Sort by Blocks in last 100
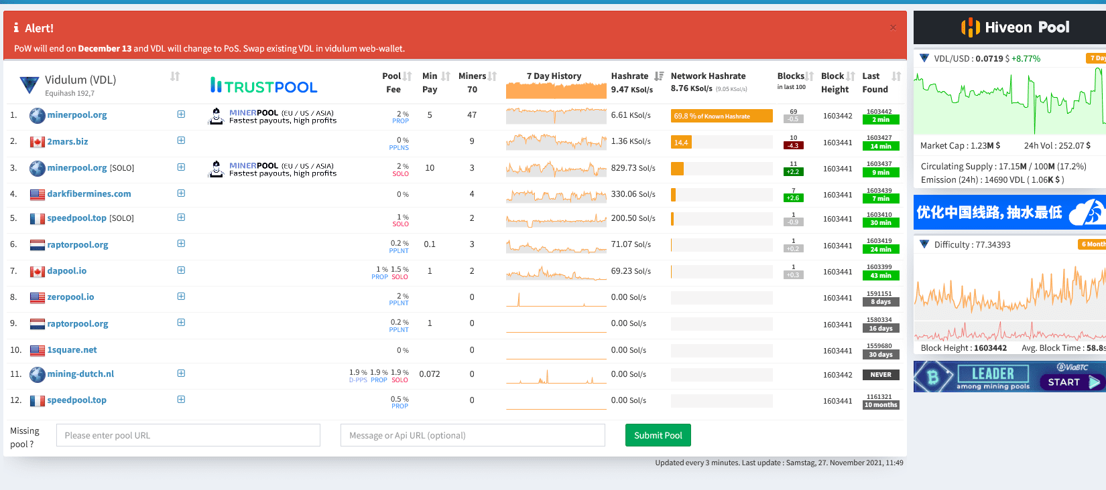 [x=810, y=76]
